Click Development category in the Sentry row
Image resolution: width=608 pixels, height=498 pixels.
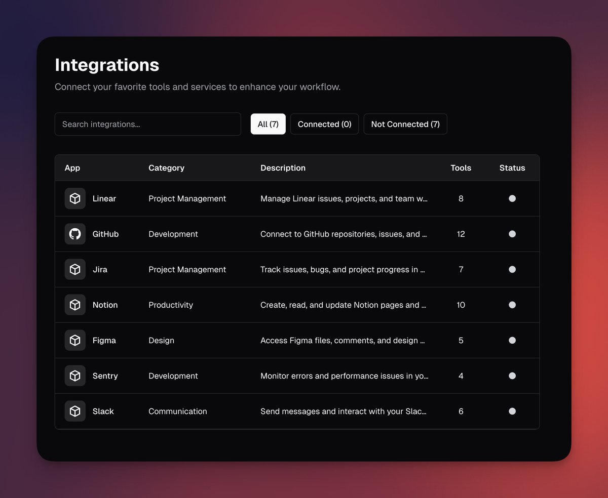[x=173, y=376]
